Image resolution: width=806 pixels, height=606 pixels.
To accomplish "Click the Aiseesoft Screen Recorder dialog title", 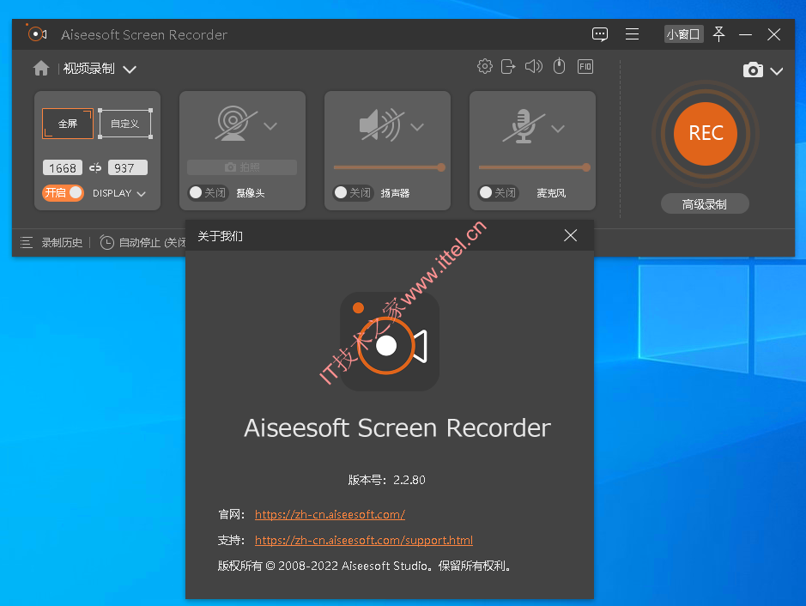I will [397, 428].
